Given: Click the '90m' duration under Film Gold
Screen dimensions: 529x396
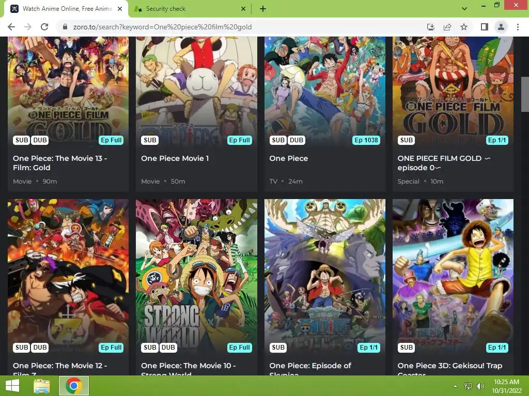Looking at the screenshot, I should tap(50, 181).
